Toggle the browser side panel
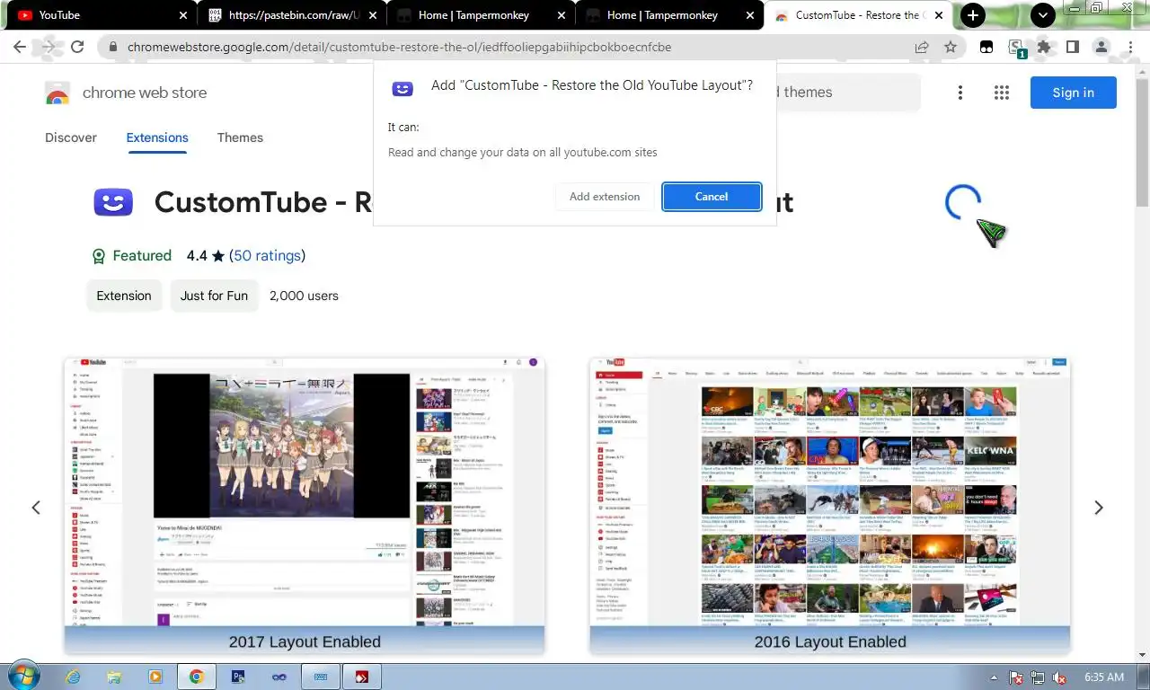Viewport: 1150px width, 690px height. [x=1072, y=47]
